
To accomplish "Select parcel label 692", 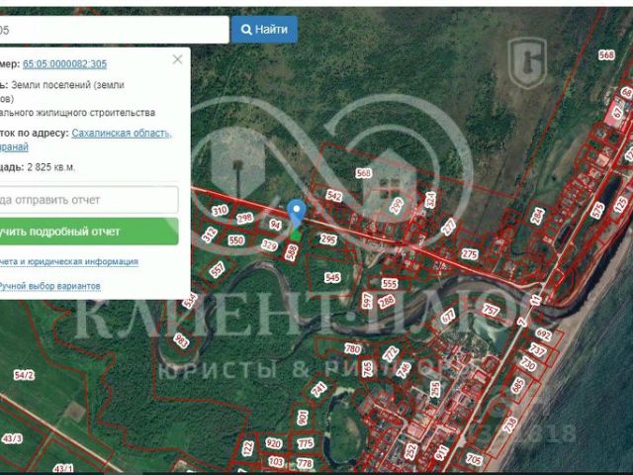I will (x=543, y=334).
